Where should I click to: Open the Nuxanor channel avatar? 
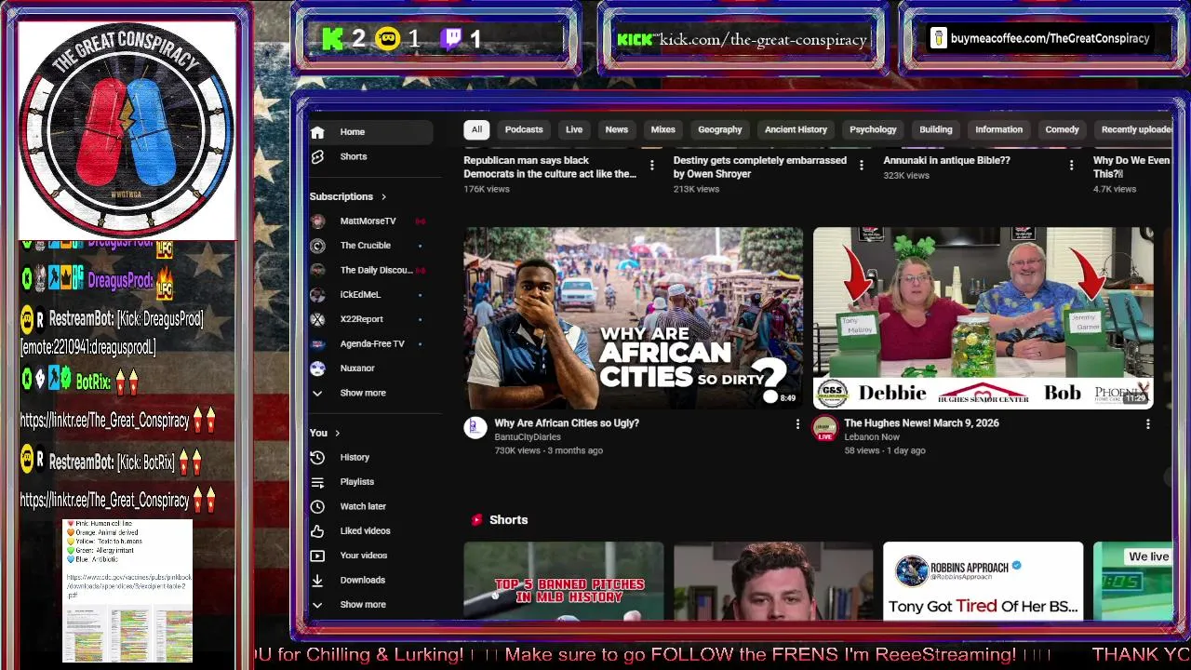317,368
